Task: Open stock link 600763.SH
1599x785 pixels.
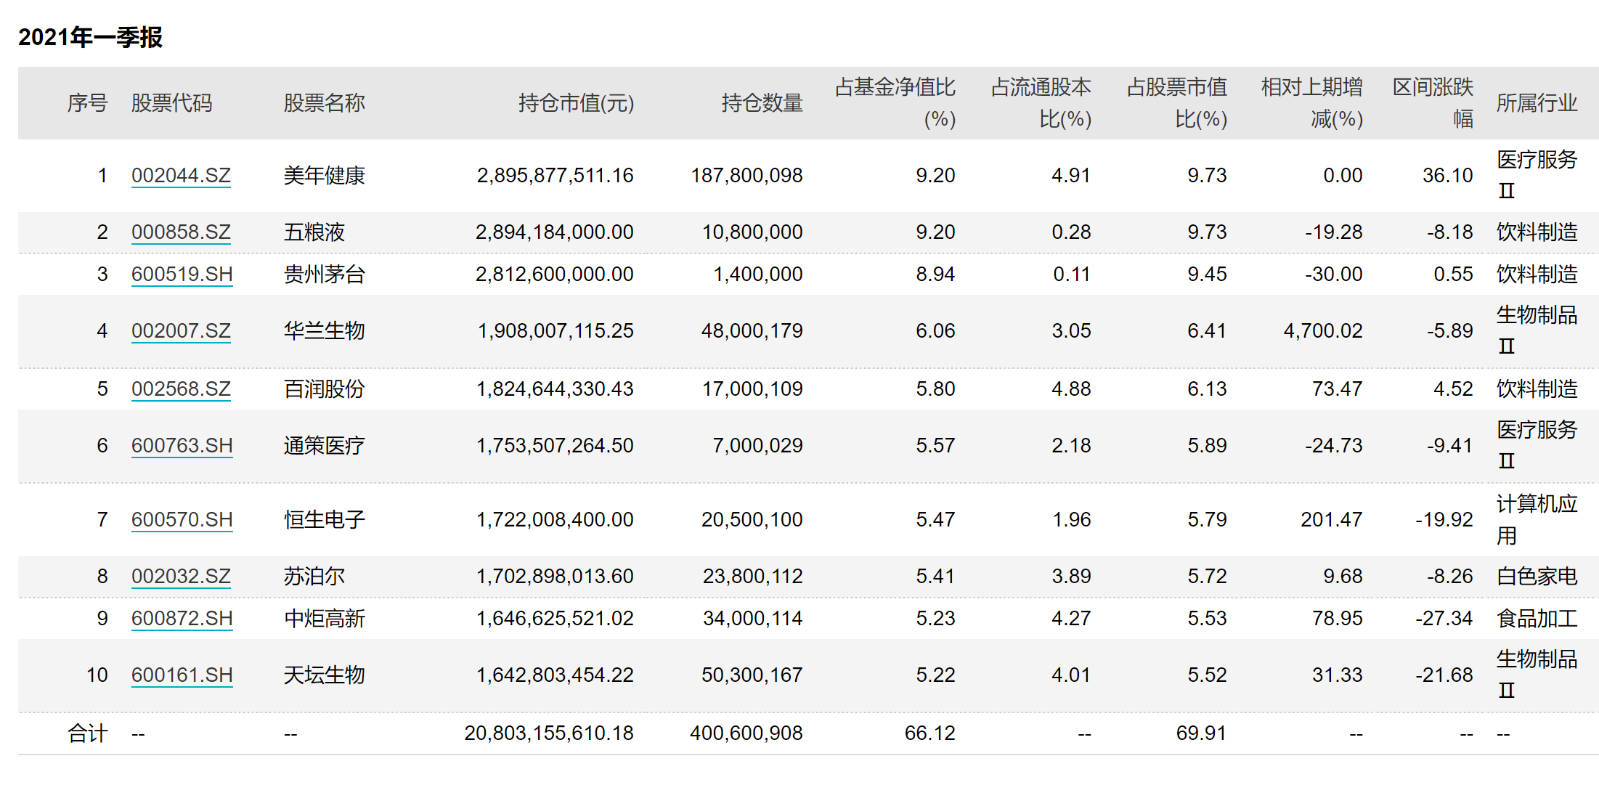Action: (182, 446)
